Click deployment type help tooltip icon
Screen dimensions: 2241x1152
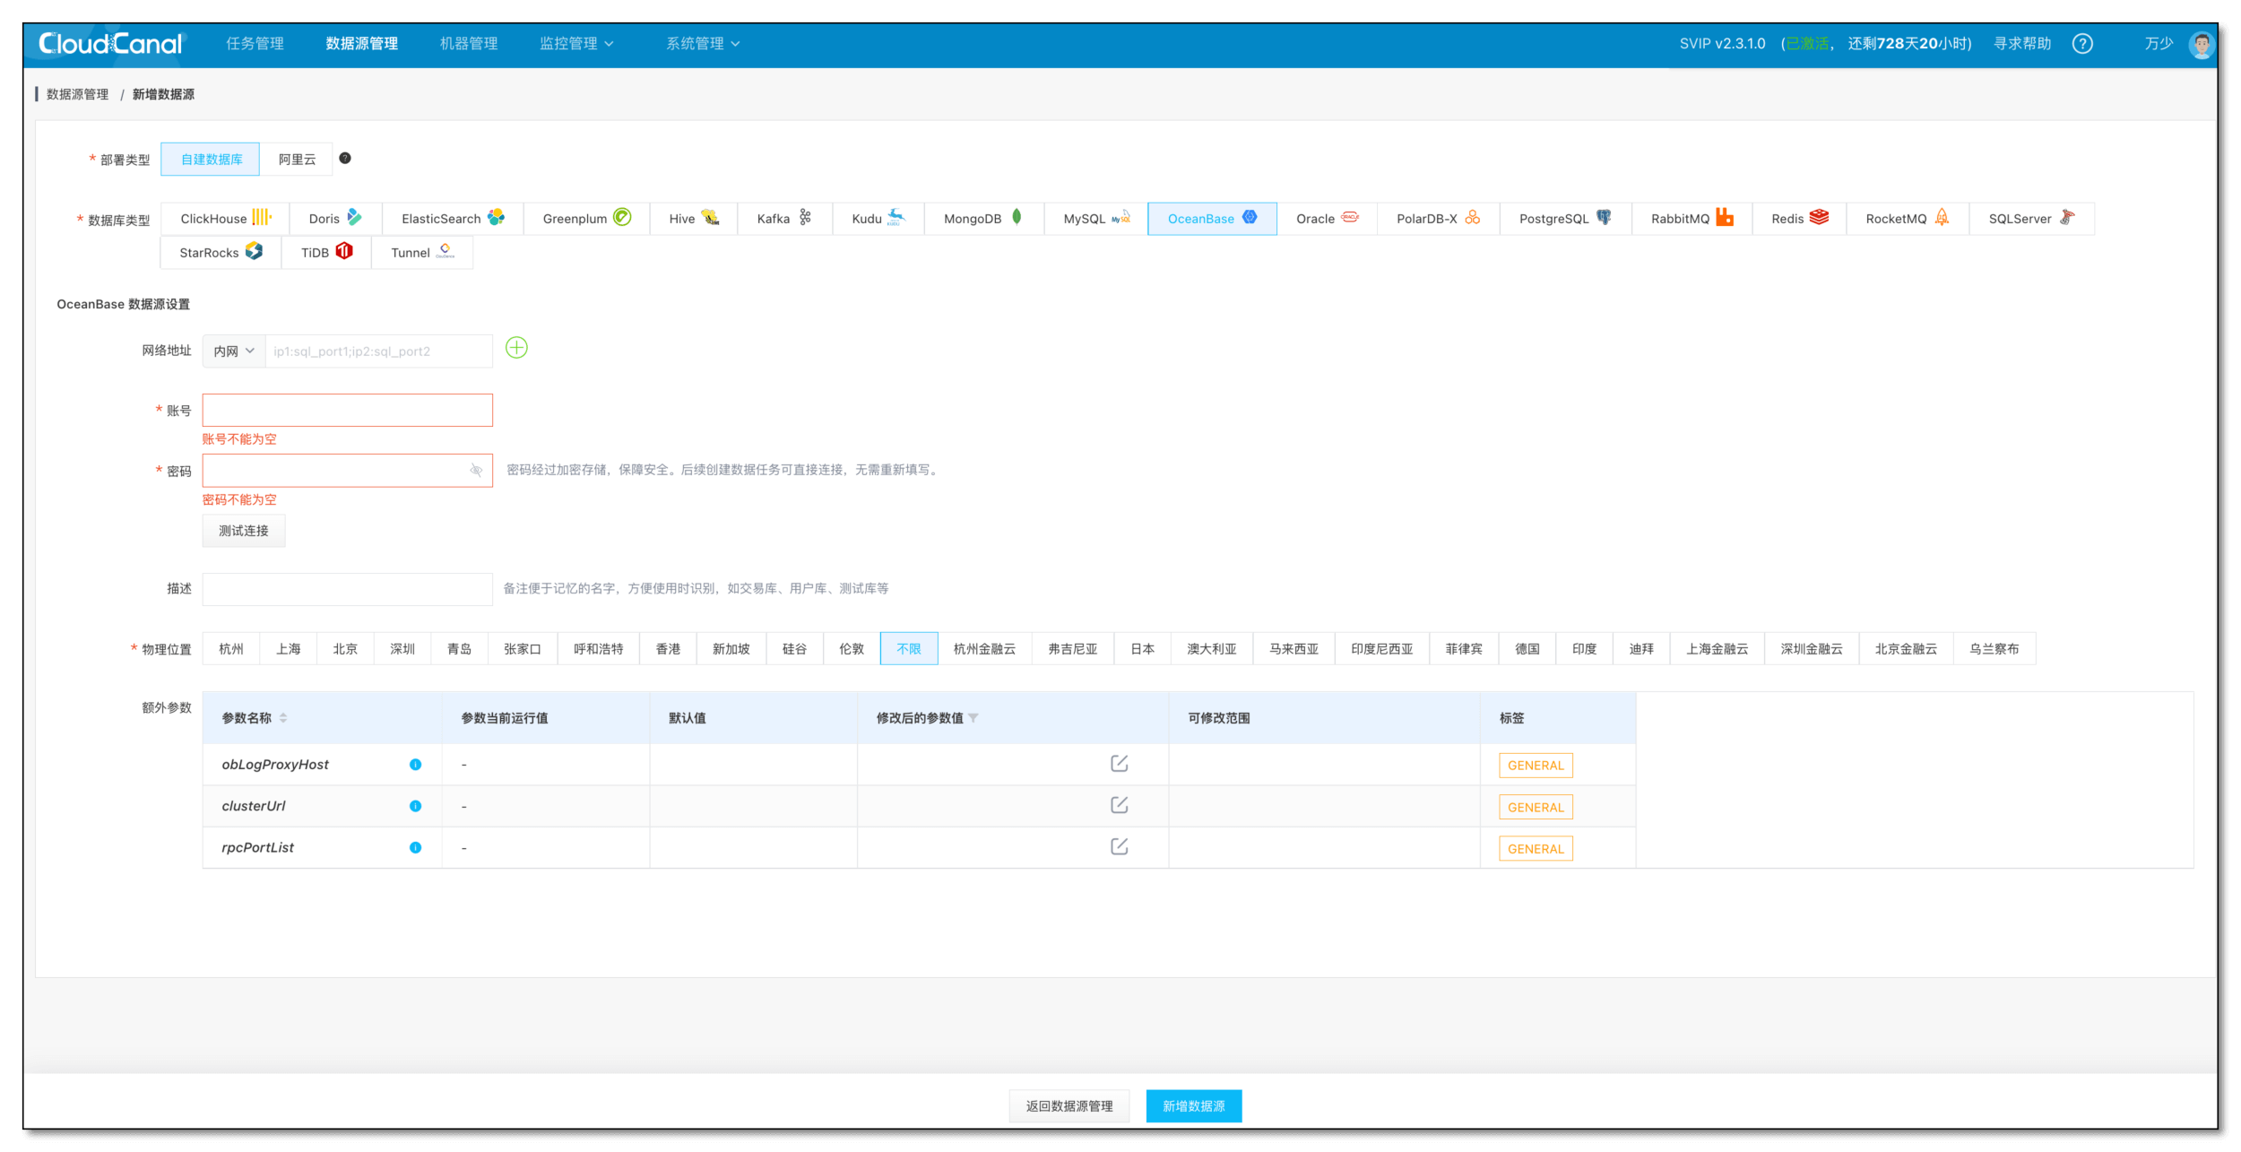[345, 158]
